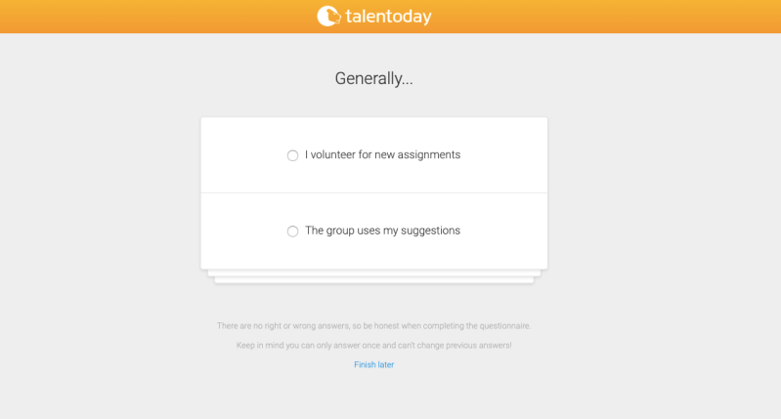Click the 'The group uses my suggestions' label text

click(x=382, y=230)
